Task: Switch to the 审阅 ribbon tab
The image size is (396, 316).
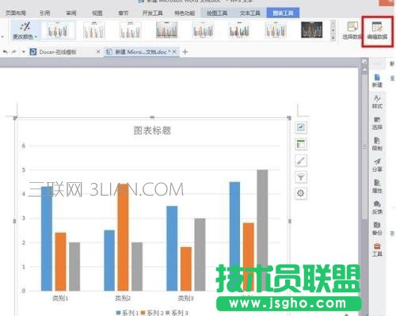Action: click(x=71, y=13)
